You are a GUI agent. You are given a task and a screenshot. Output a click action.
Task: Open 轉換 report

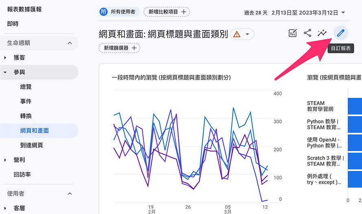click(26, 116)
